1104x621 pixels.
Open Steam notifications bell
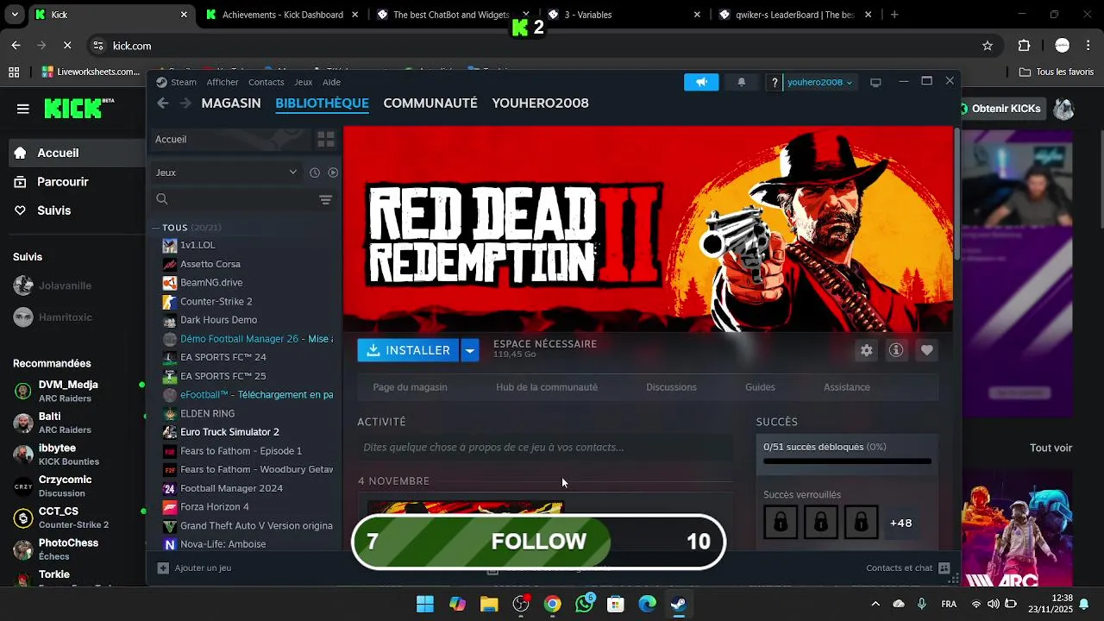point(741,82)
